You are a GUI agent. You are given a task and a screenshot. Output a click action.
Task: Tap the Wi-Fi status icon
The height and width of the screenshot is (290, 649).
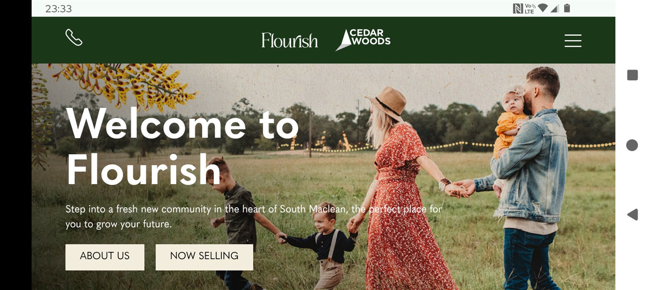point(543,8)
